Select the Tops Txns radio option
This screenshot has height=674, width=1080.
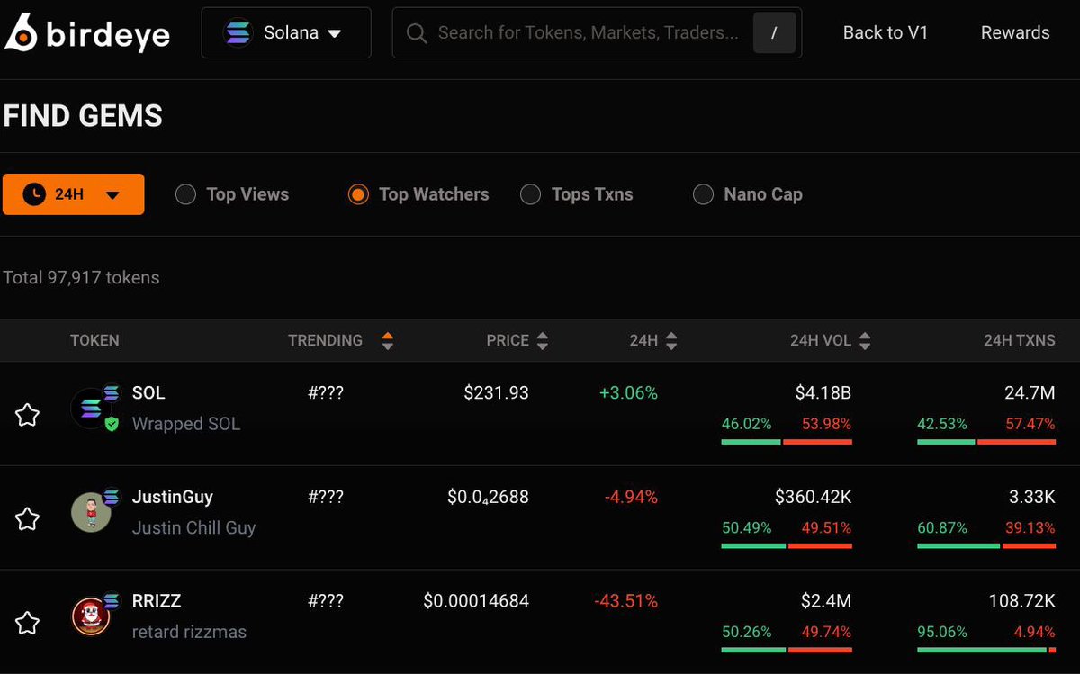577,194
